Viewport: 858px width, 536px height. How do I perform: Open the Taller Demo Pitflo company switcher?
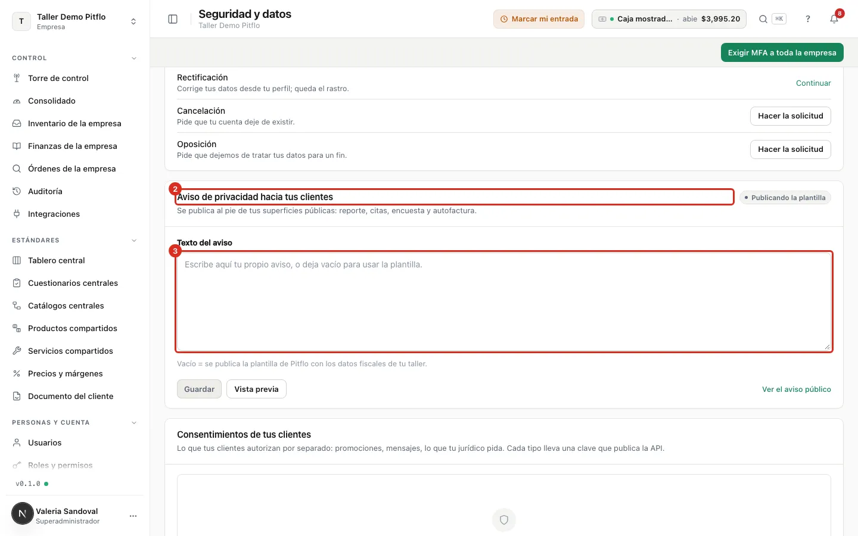click(x=74, y=21)
